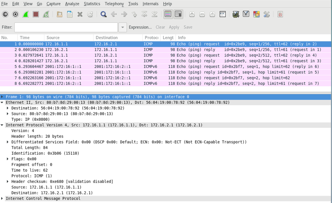Click the Apply filter button
The width and height of the screenshot is (332, 203).
[174, 27]
